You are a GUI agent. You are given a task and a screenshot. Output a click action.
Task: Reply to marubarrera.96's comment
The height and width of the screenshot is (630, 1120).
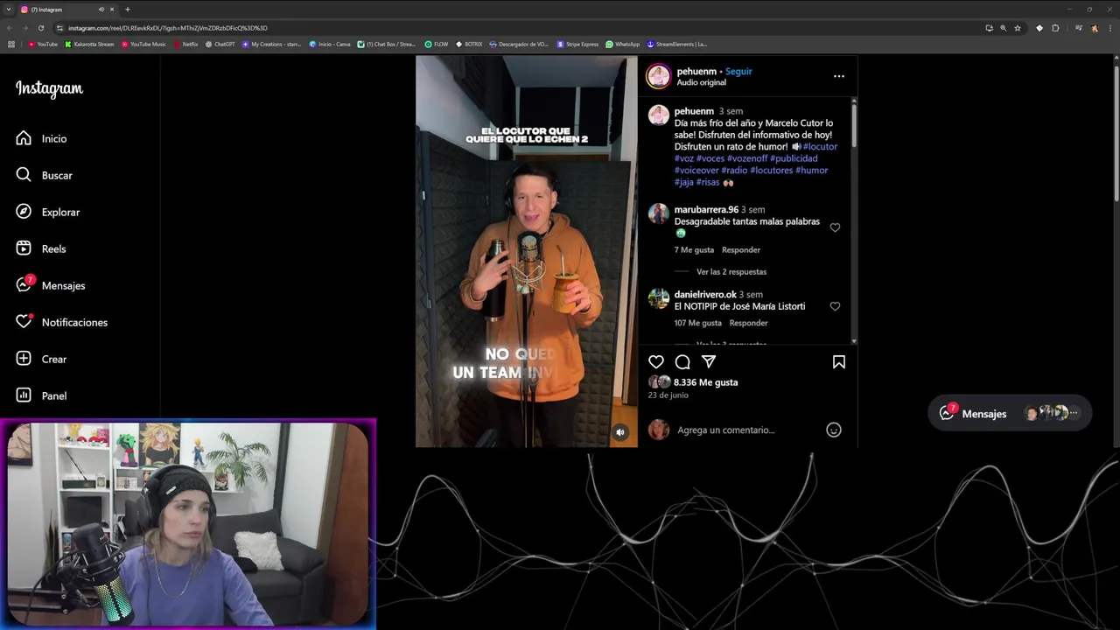click(740, 250)
